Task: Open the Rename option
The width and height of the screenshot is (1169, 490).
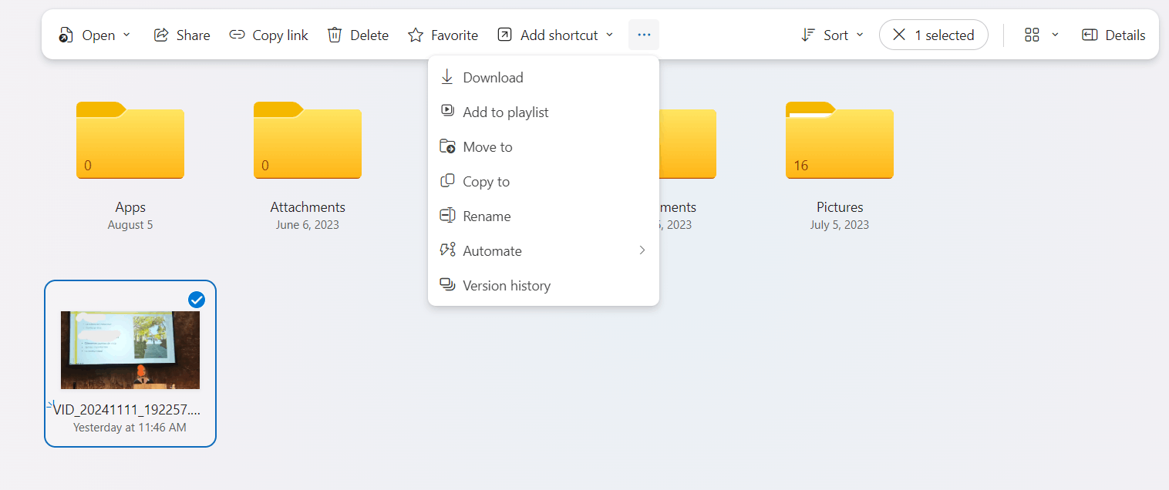Action: pyautogui.click(x=486, y=216)
